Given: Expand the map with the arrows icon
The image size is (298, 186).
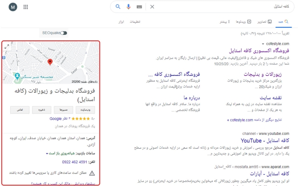Looking at the screenshot, I should tap(7, 46).
